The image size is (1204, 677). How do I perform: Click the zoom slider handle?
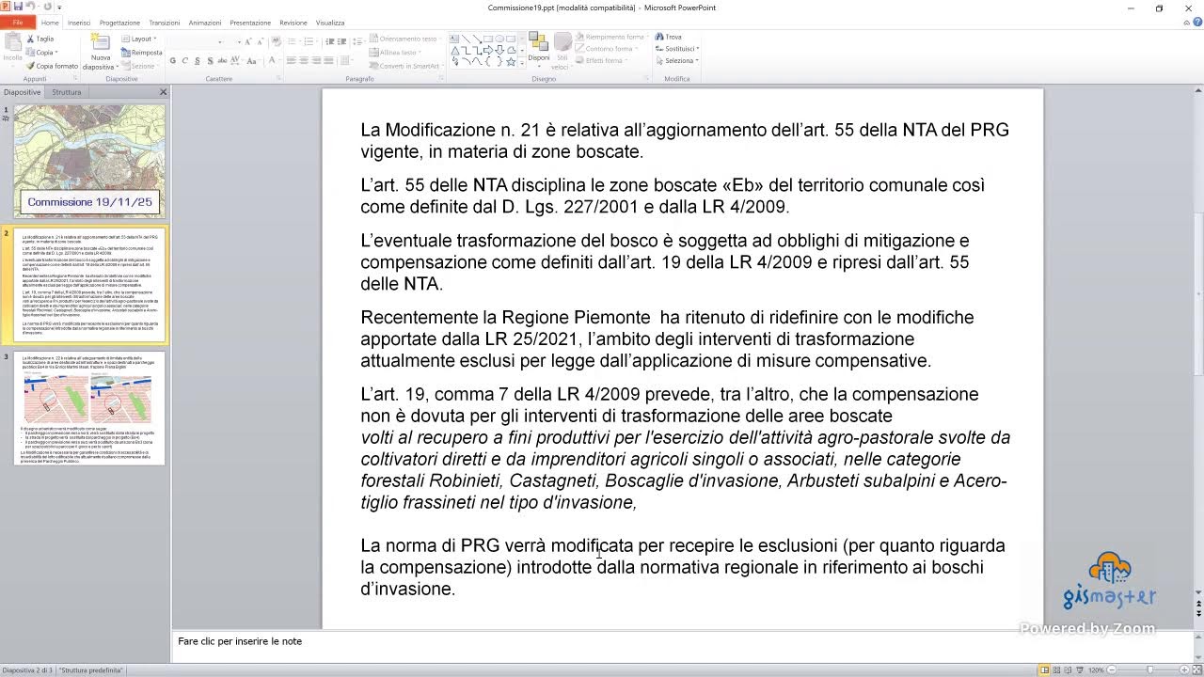pyautogui.click(x=1149, y=669)
